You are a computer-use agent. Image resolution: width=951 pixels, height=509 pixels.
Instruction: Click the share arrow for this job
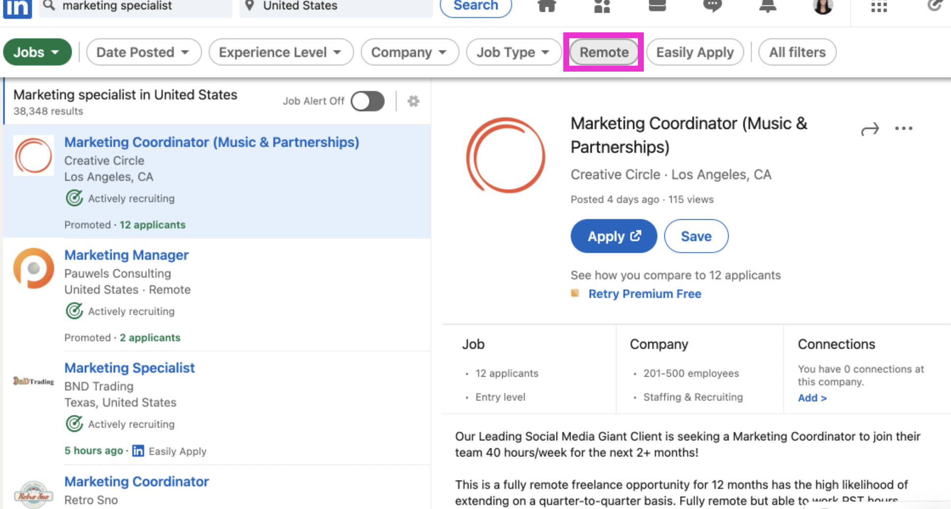[x=870, y=129]
